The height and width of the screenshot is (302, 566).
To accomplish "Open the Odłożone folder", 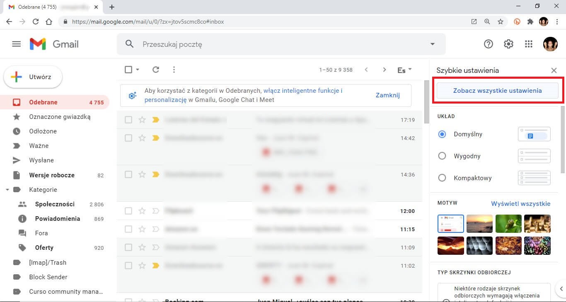I will pos(55,131).
